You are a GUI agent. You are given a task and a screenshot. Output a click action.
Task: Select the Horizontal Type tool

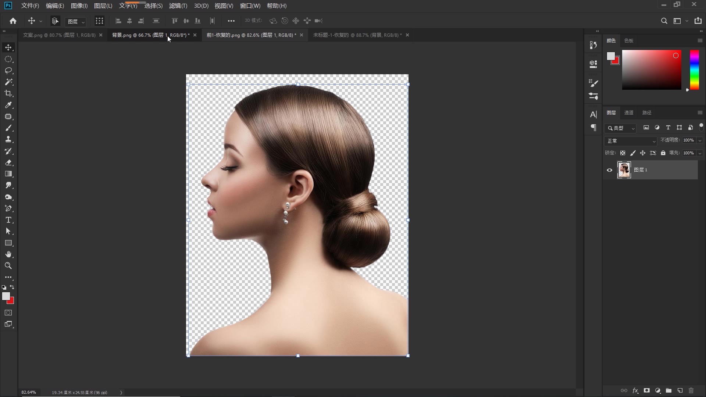point(8,220)
